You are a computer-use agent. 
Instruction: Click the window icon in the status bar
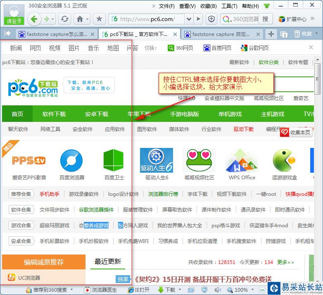(x=191, y=290)
